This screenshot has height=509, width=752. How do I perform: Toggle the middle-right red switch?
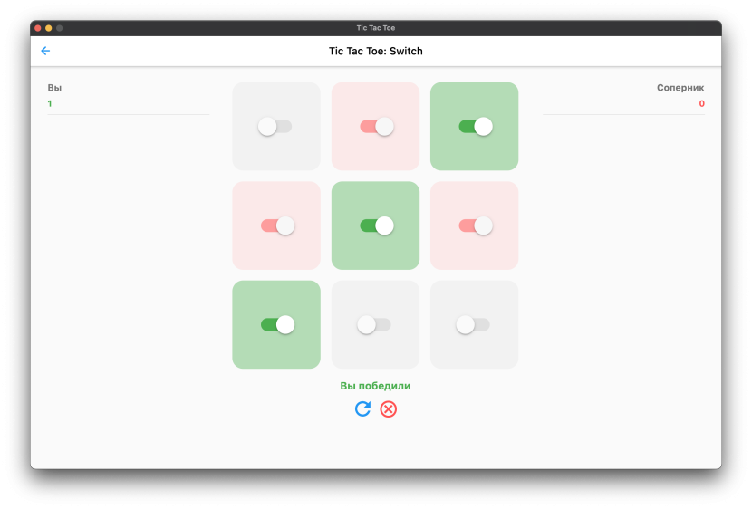point(475,226)
